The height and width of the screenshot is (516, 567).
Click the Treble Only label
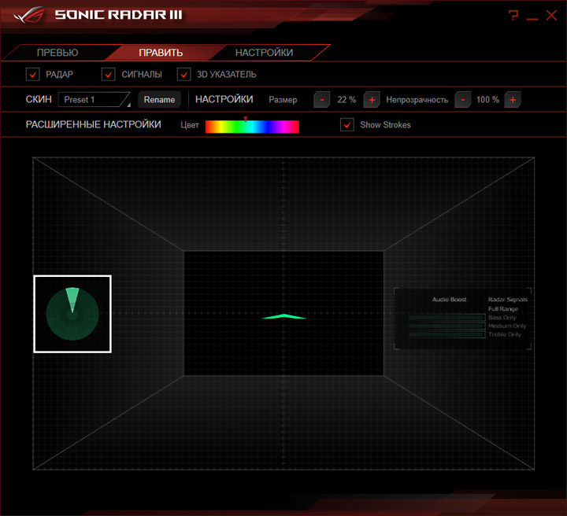(x=505, y=335)
